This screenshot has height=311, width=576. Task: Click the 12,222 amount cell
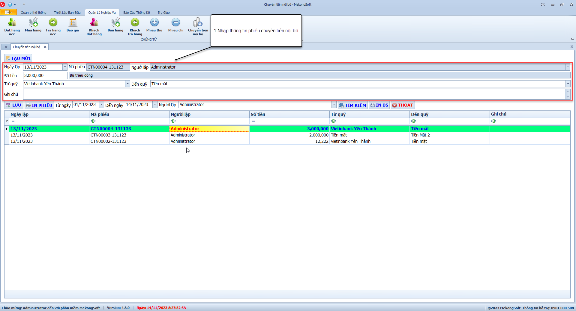(x=289, y=141)
